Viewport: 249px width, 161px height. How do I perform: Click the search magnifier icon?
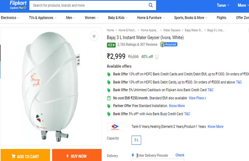[x=151, y=5]
